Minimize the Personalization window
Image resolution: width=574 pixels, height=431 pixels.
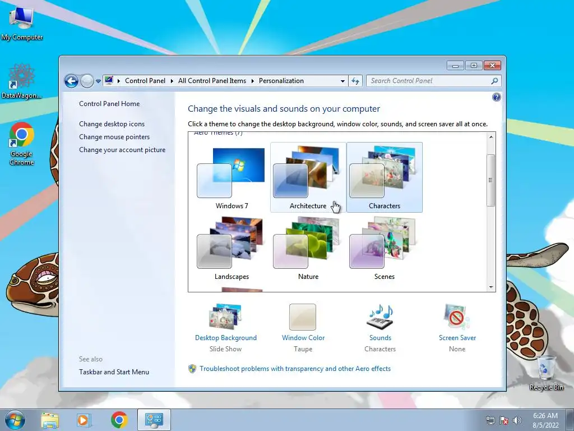tap(455, 66)
